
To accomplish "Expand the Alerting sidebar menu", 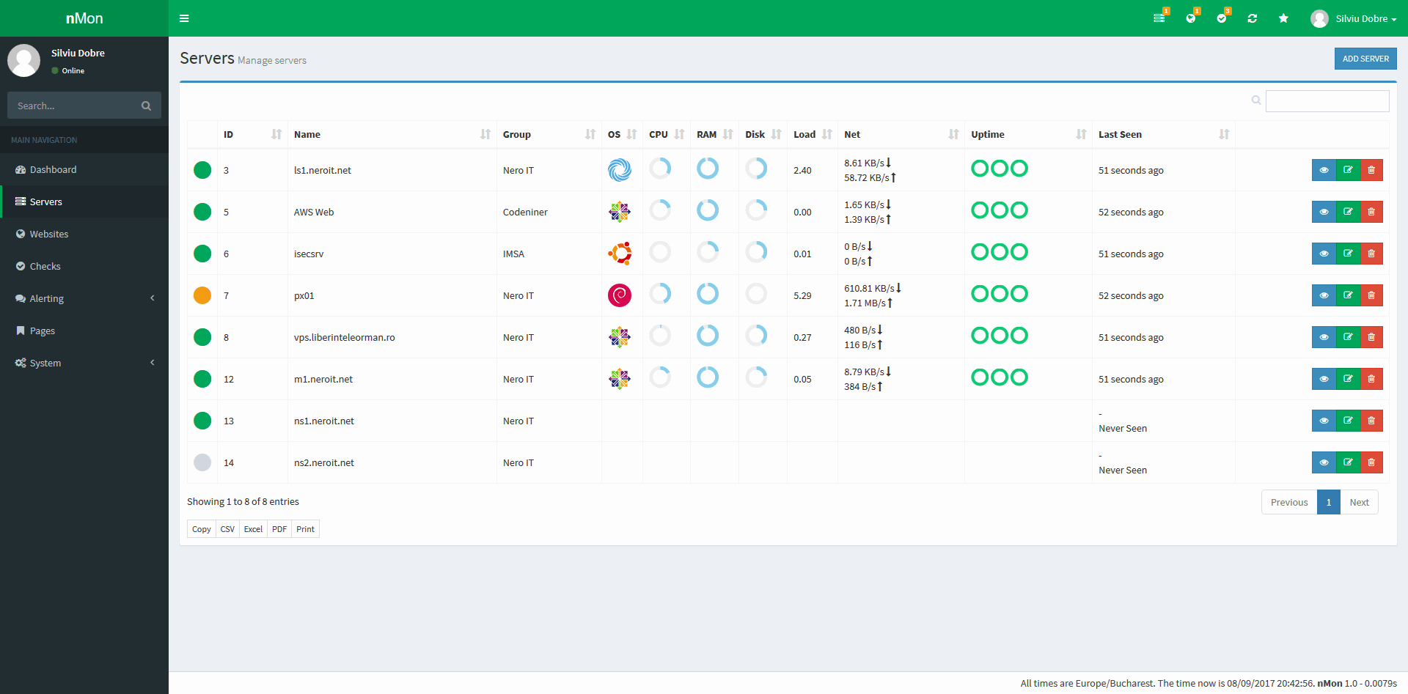I will [84, 298].
